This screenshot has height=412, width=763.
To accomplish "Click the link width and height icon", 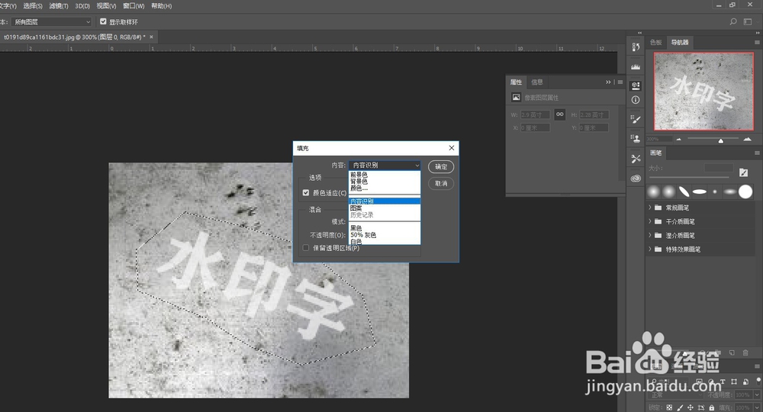I will coord(559,114).
